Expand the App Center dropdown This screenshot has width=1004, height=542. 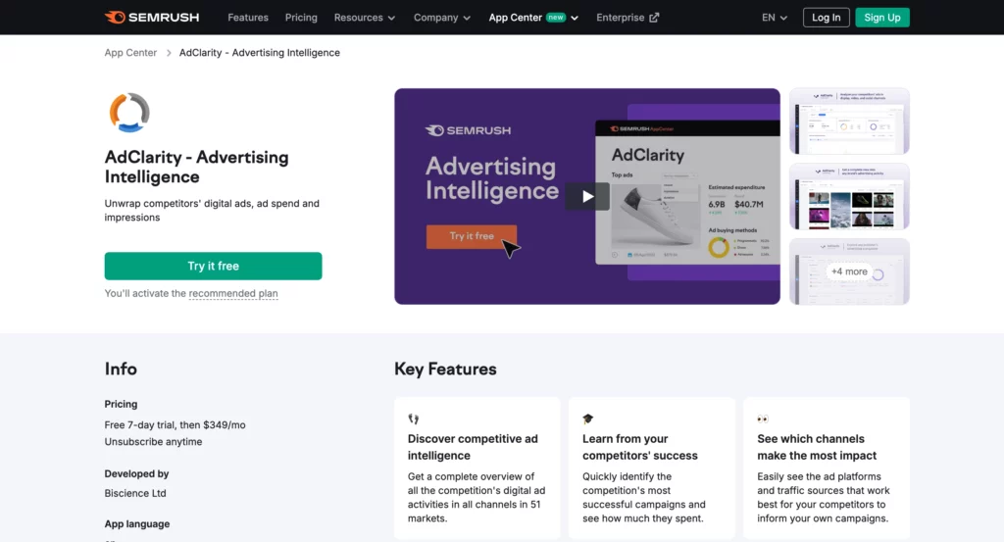pos(533,18)
